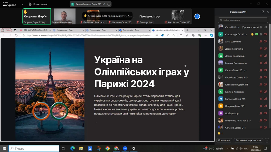Screen dimensions: 271x152
Task: Show next video thumbnails with the blue arrow
Action: (x=197, y=16)
